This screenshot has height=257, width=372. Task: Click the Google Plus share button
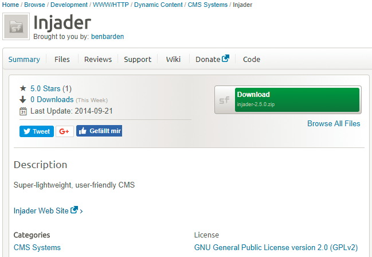point(65,131)
